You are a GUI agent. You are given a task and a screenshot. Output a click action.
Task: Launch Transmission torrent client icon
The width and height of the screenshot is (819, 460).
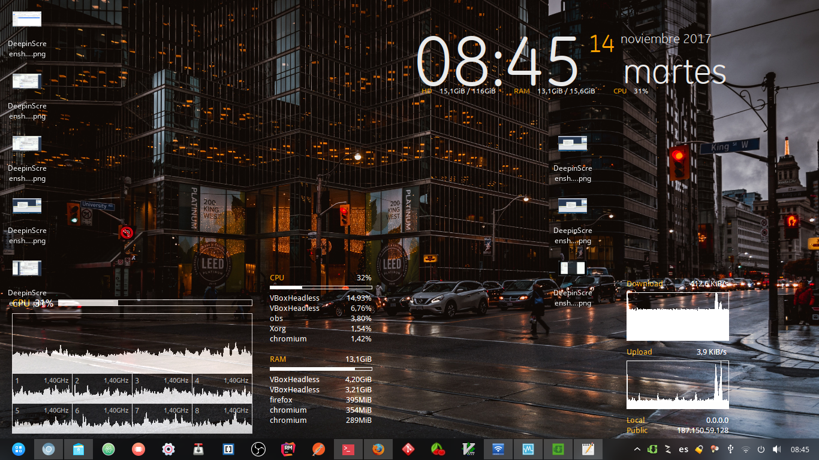tap(198, 449)
